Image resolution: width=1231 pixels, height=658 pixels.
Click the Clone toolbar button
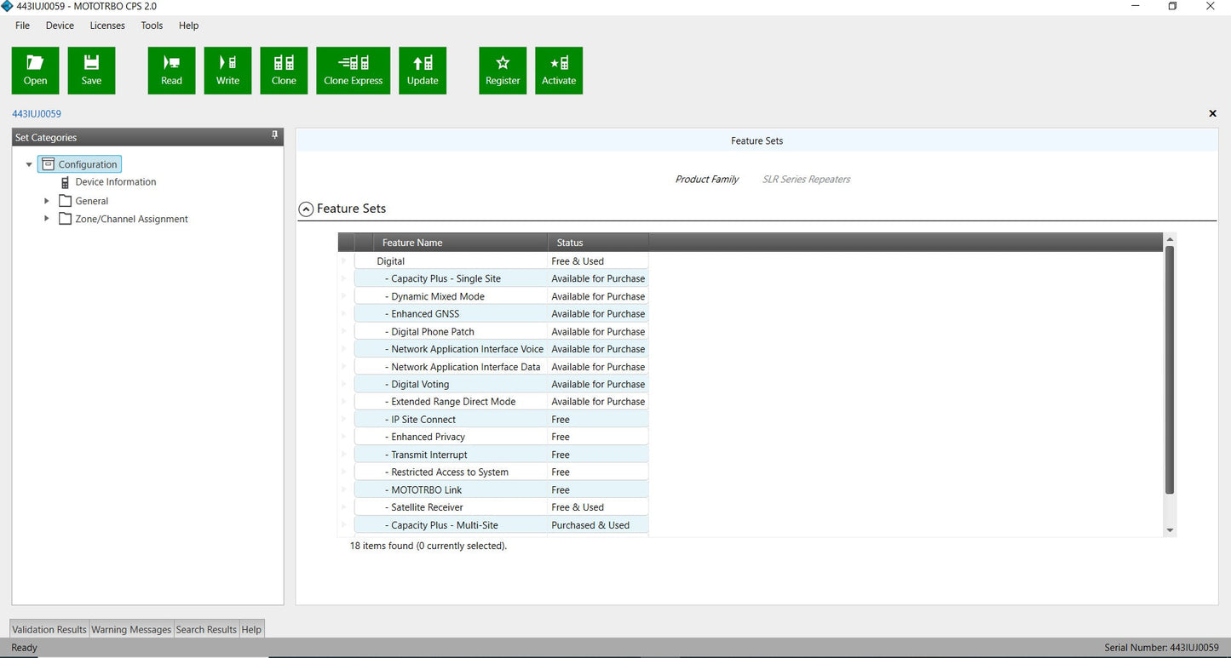(284, 71)
